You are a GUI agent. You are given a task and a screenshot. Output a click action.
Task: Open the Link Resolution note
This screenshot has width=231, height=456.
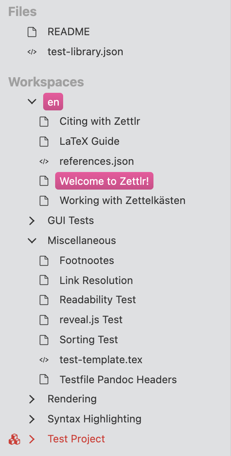[x=96, y=280]
